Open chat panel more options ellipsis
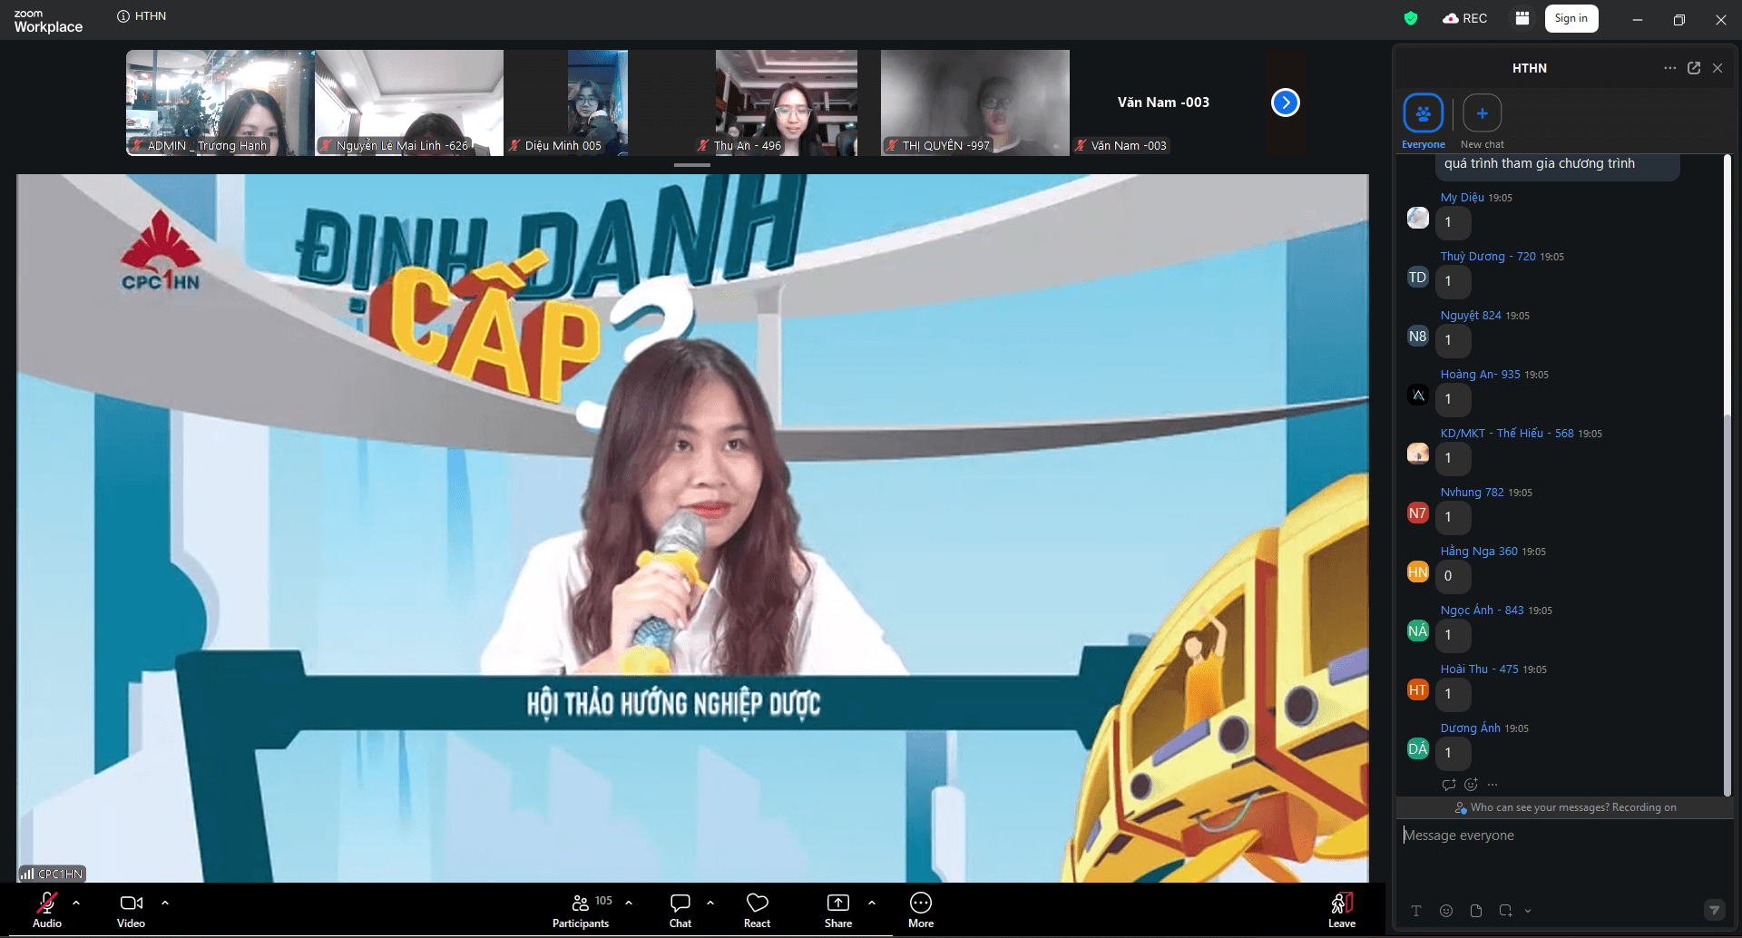 (1669, 68)
